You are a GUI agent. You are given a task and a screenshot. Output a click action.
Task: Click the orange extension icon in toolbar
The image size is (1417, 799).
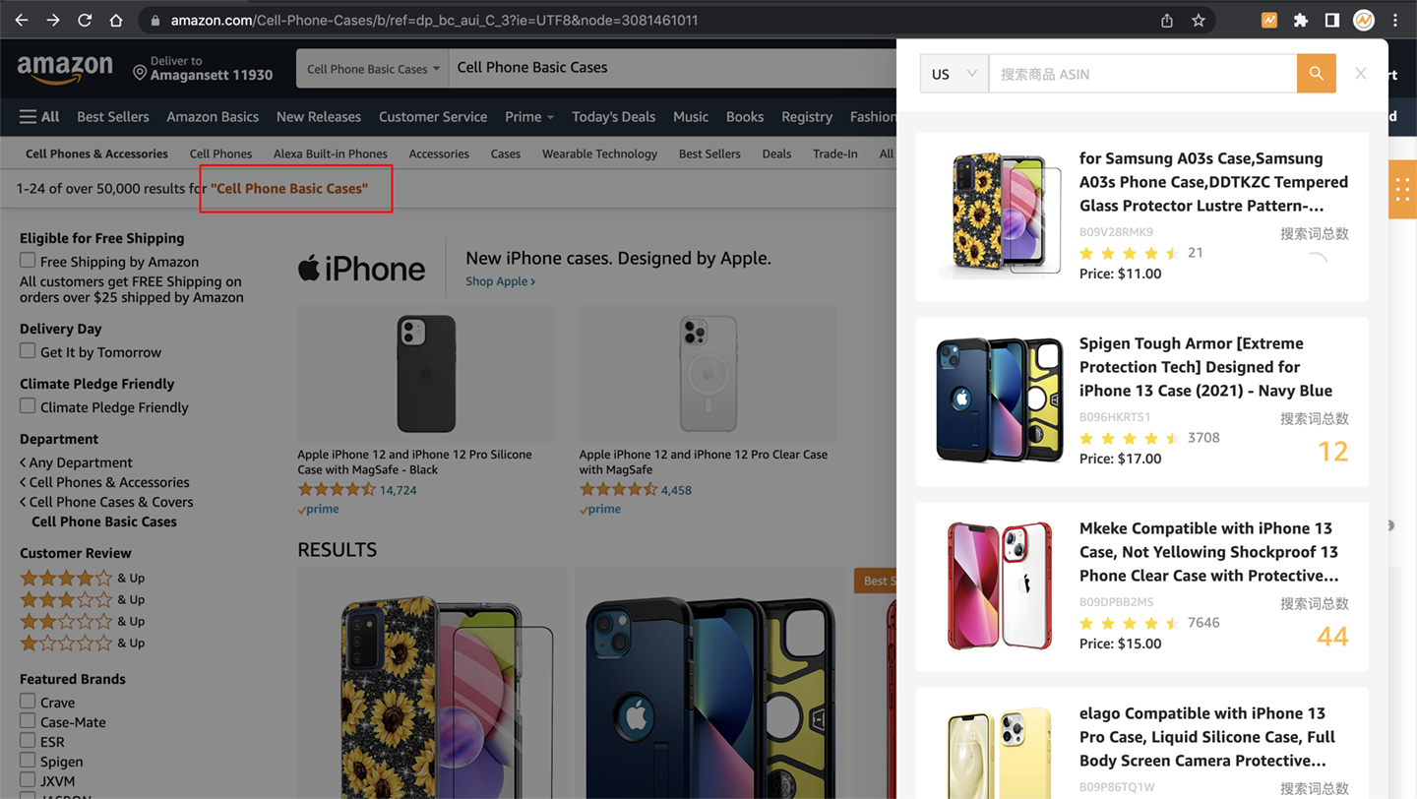(1269, 20)
